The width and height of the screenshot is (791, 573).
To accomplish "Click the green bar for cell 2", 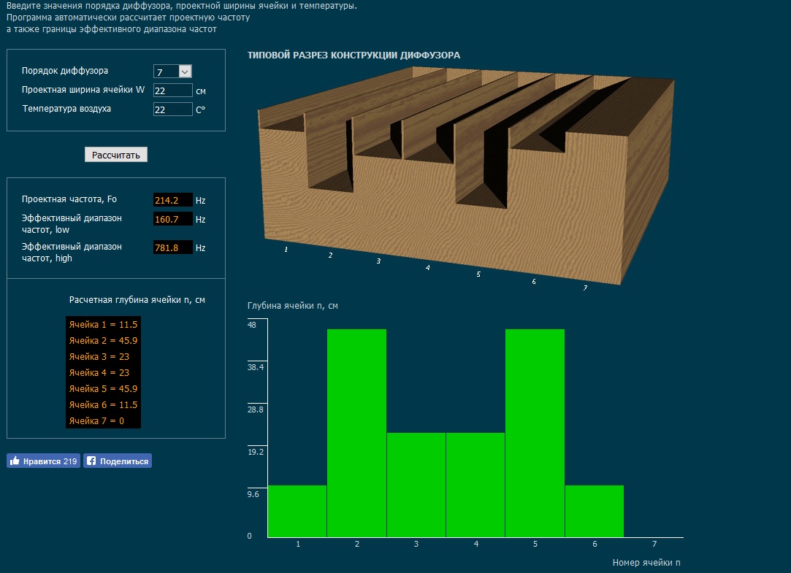I will coord(356,433).
